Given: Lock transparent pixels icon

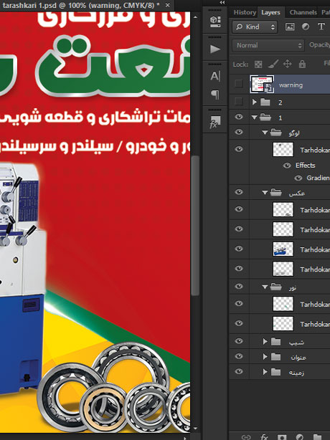Looking at the screenshot, I should tap(258, 64).
